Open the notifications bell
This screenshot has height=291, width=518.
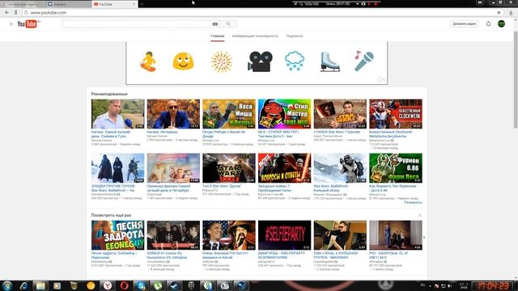pyautogui.click(x=488, y=23)
